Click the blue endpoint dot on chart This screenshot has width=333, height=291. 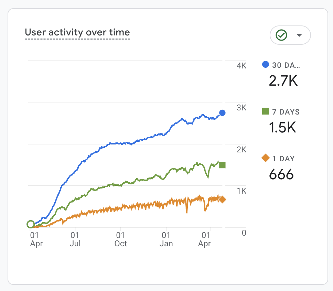point(222,113)
